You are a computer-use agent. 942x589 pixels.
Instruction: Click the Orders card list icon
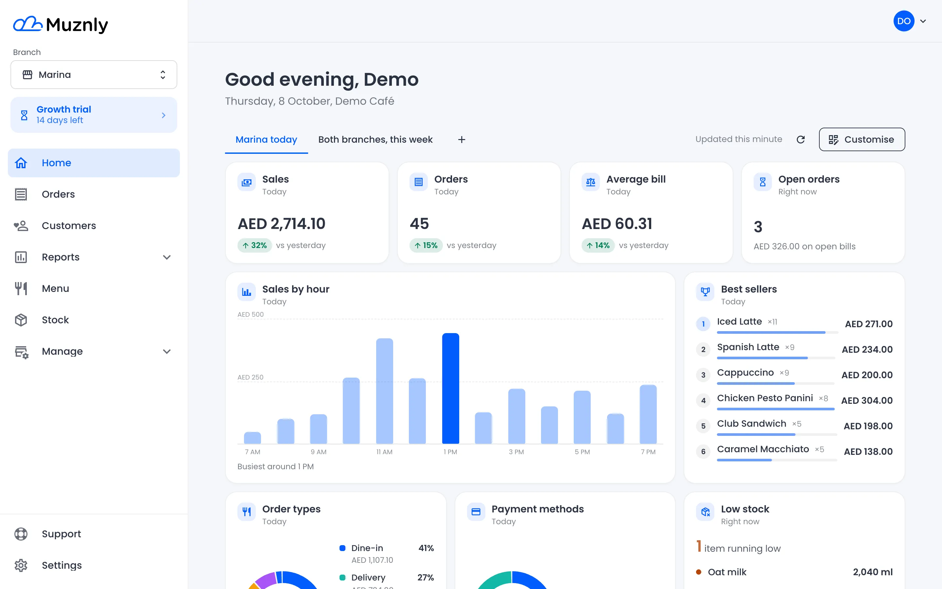[x=418, y=182]
